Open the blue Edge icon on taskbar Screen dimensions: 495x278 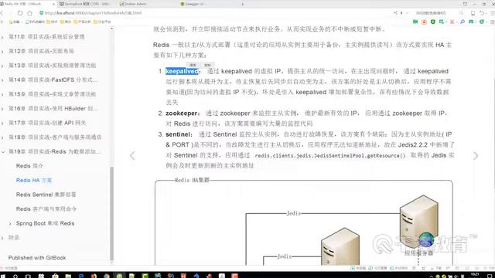click(81, 276)
